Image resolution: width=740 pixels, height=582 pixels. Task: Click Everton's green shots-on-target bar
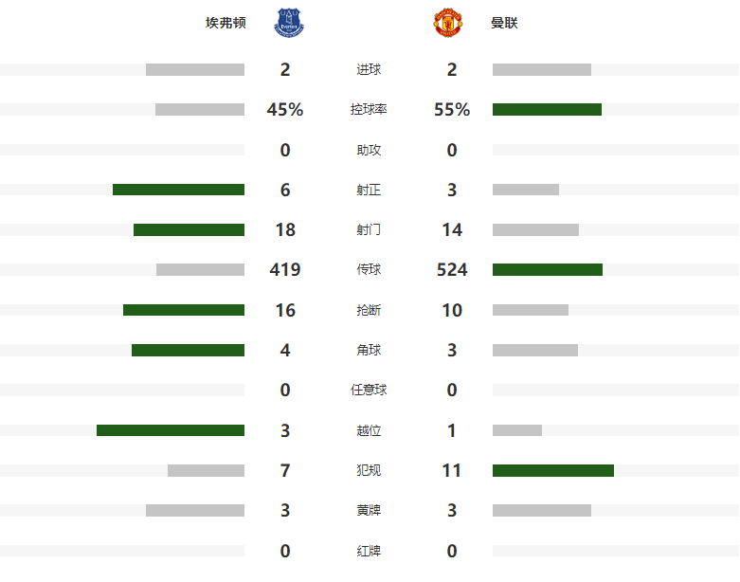point(178,190)
